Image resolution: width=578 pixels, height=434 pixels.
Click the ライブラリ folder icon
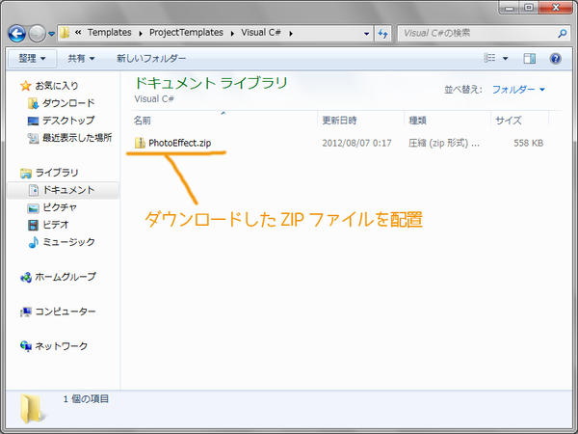point(25,173)
